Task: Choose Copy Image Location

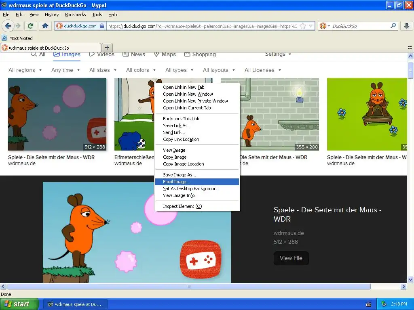Action: [197, 164]
